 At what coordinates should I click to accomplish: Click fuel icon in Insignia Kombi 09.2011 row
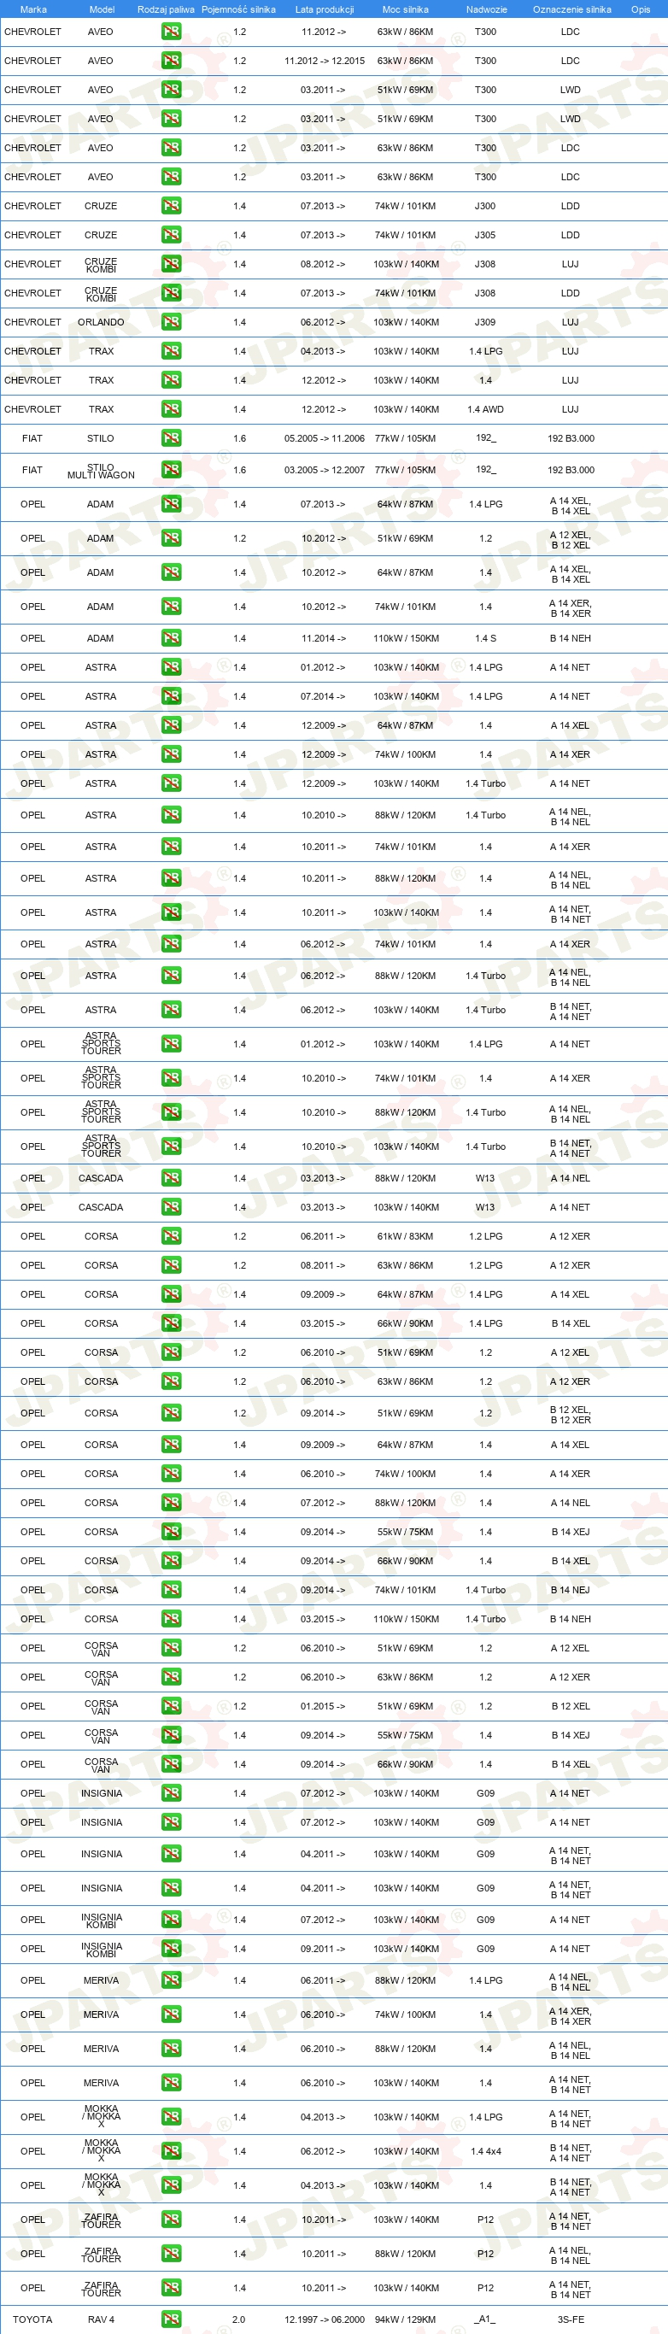click(172, 1948)
